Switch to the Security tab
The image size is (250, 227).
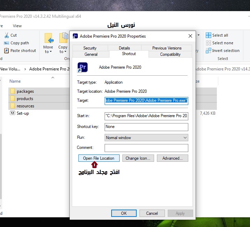point(90,48)
